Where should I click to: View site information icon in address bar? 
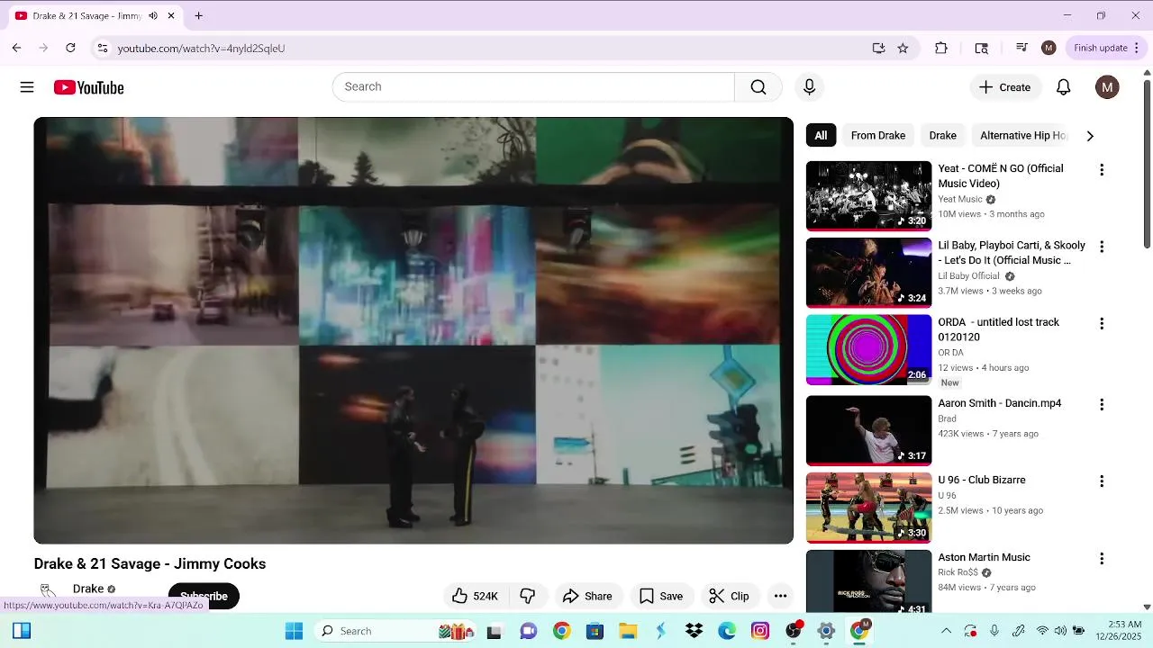click(x=103, y=48)
